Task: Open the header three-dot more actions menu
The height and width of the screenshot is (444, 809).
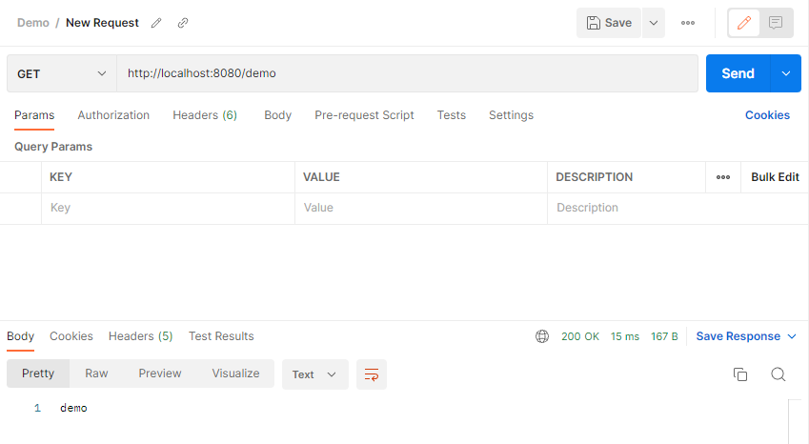Action: pyautogui.click(x=688, y=23)
